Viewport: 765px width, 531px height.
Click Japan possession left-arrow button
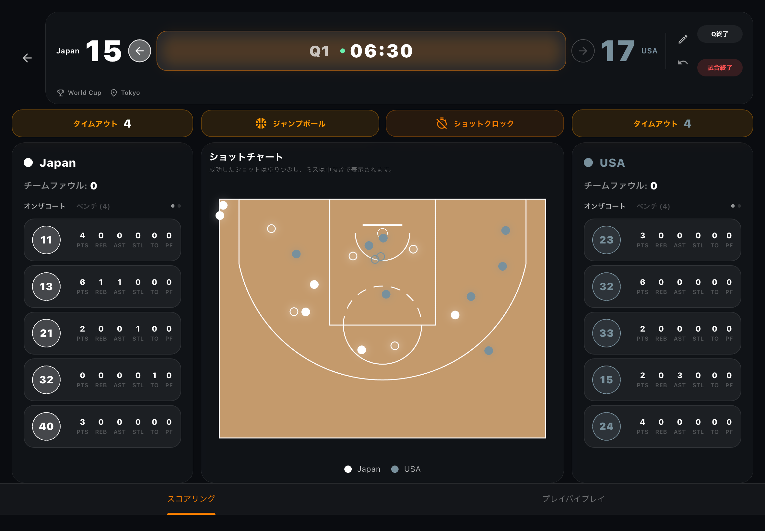tap(139, 51)
